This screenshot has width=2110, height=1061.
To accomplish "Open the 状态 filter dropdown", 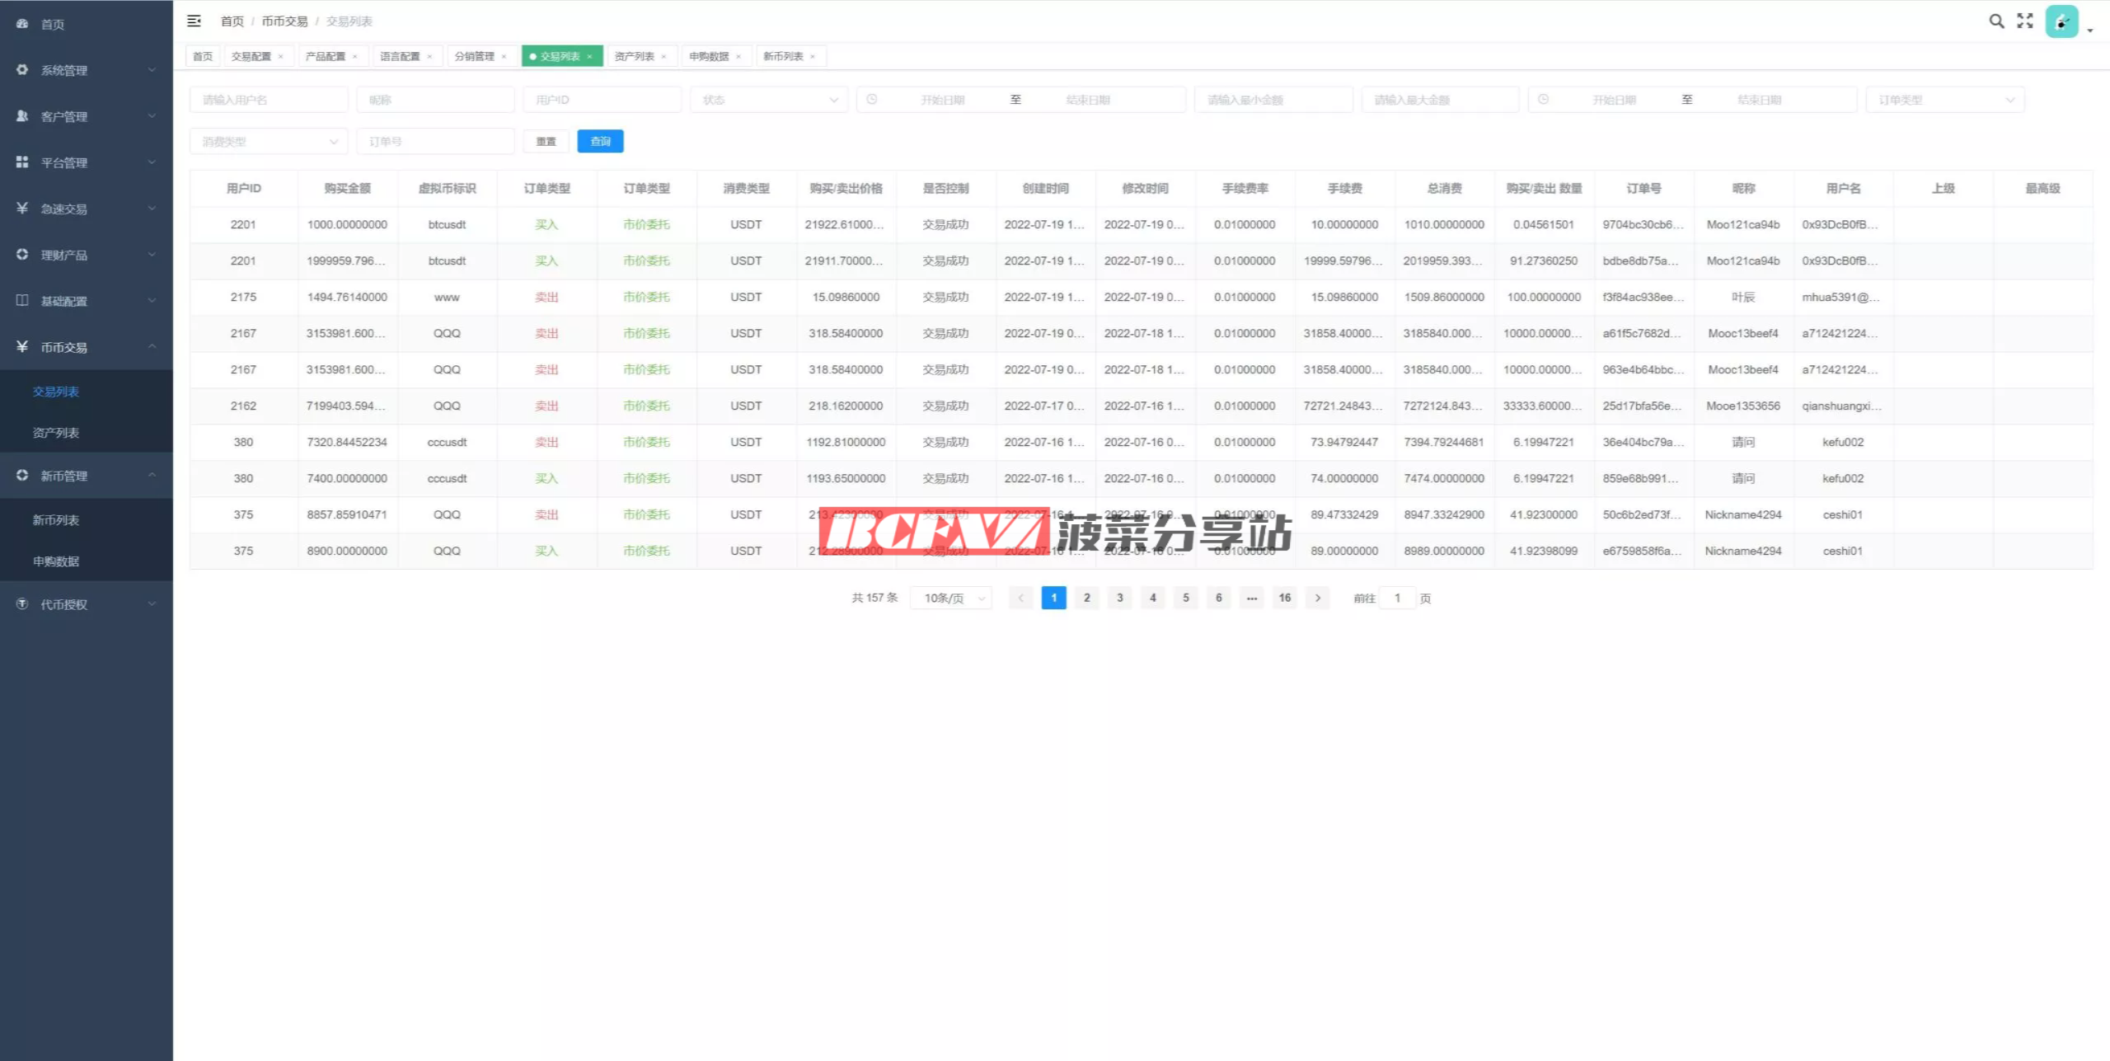I will coord(768,100).
